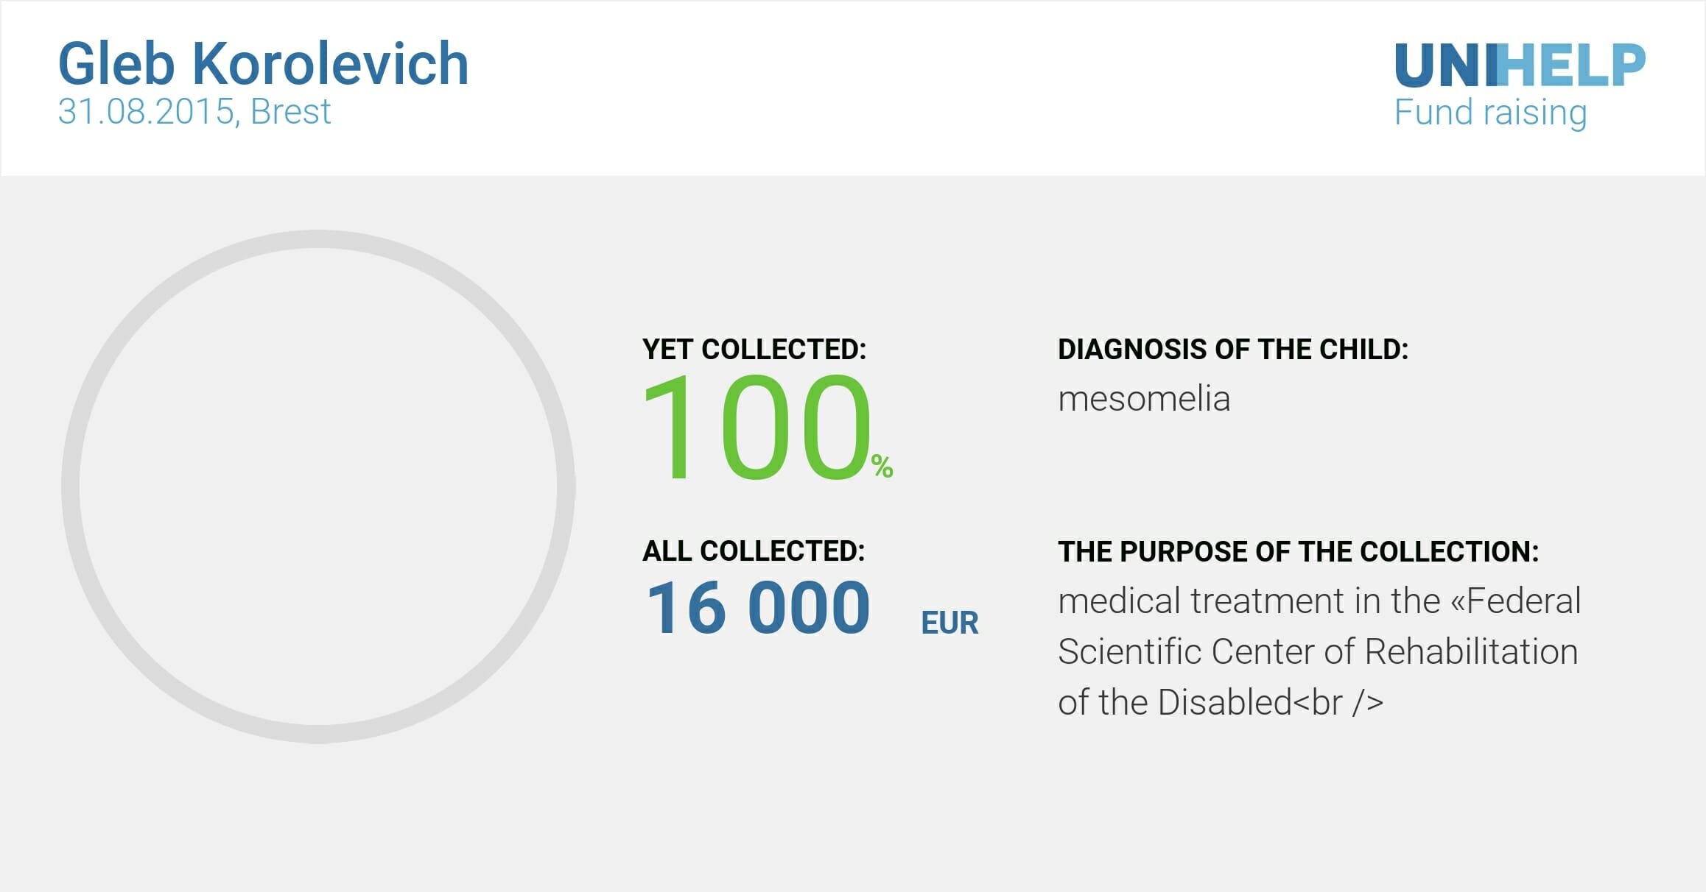Click the 16 000 amount
This screenshot has height=892, width=1706.
coord(758,608)
